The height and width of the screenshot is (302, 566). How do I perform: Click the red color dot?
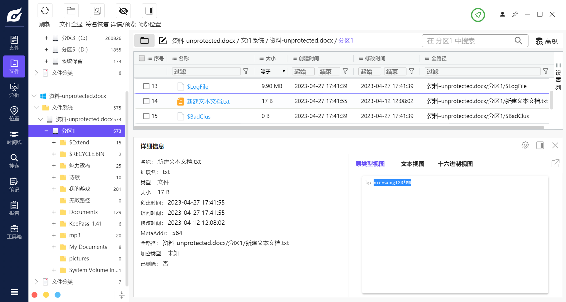point(34,295)
